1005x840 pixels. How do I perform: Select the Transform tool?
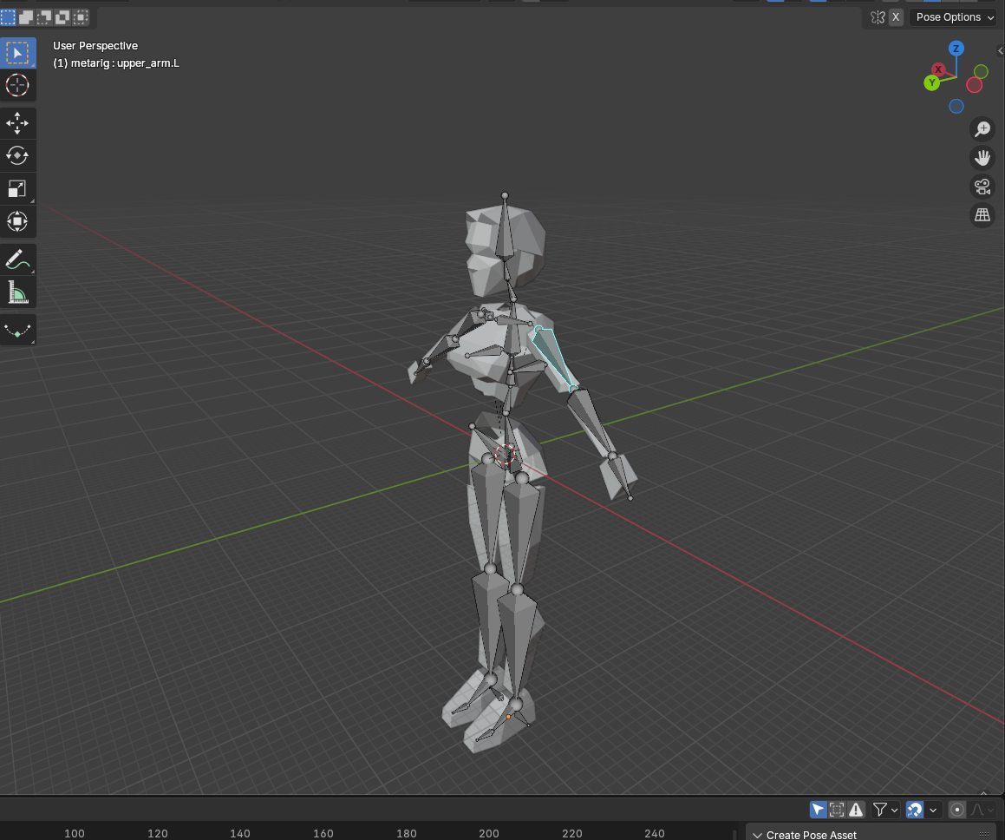click(17, 221)
